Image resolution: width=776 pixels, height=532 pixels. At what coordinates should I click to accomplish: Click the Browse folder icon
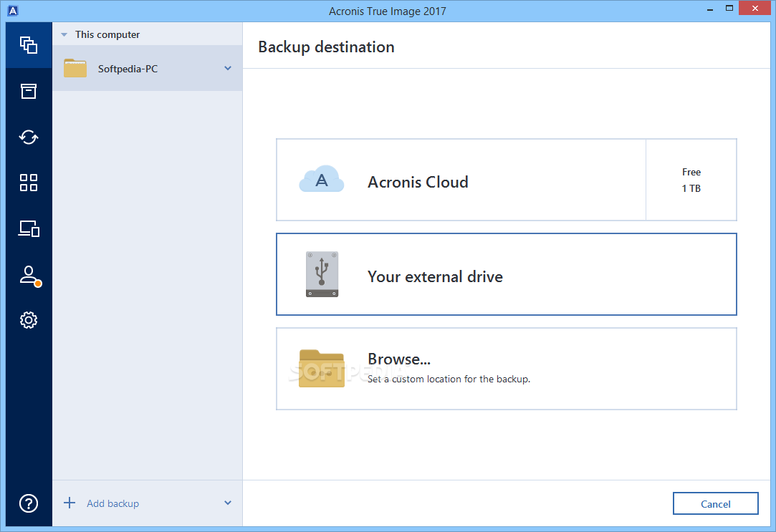point(322,368)
